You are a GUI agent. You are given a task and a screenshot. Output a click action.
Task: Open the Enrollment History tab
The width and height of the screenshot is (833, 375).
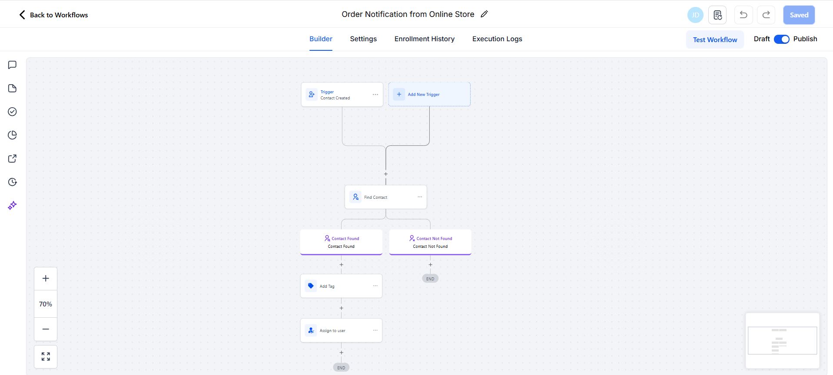pos(424,39)
